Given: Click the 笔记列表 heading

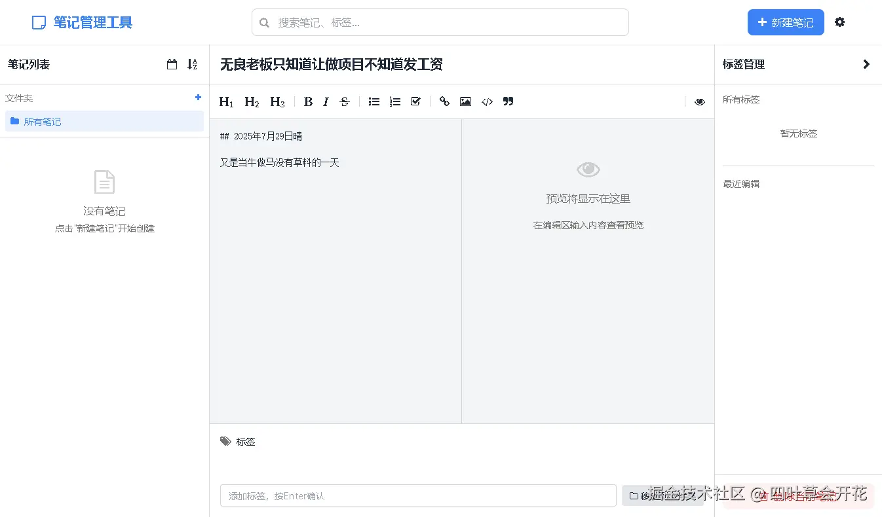Looking at the screenshot, I should tap(29, 64).
